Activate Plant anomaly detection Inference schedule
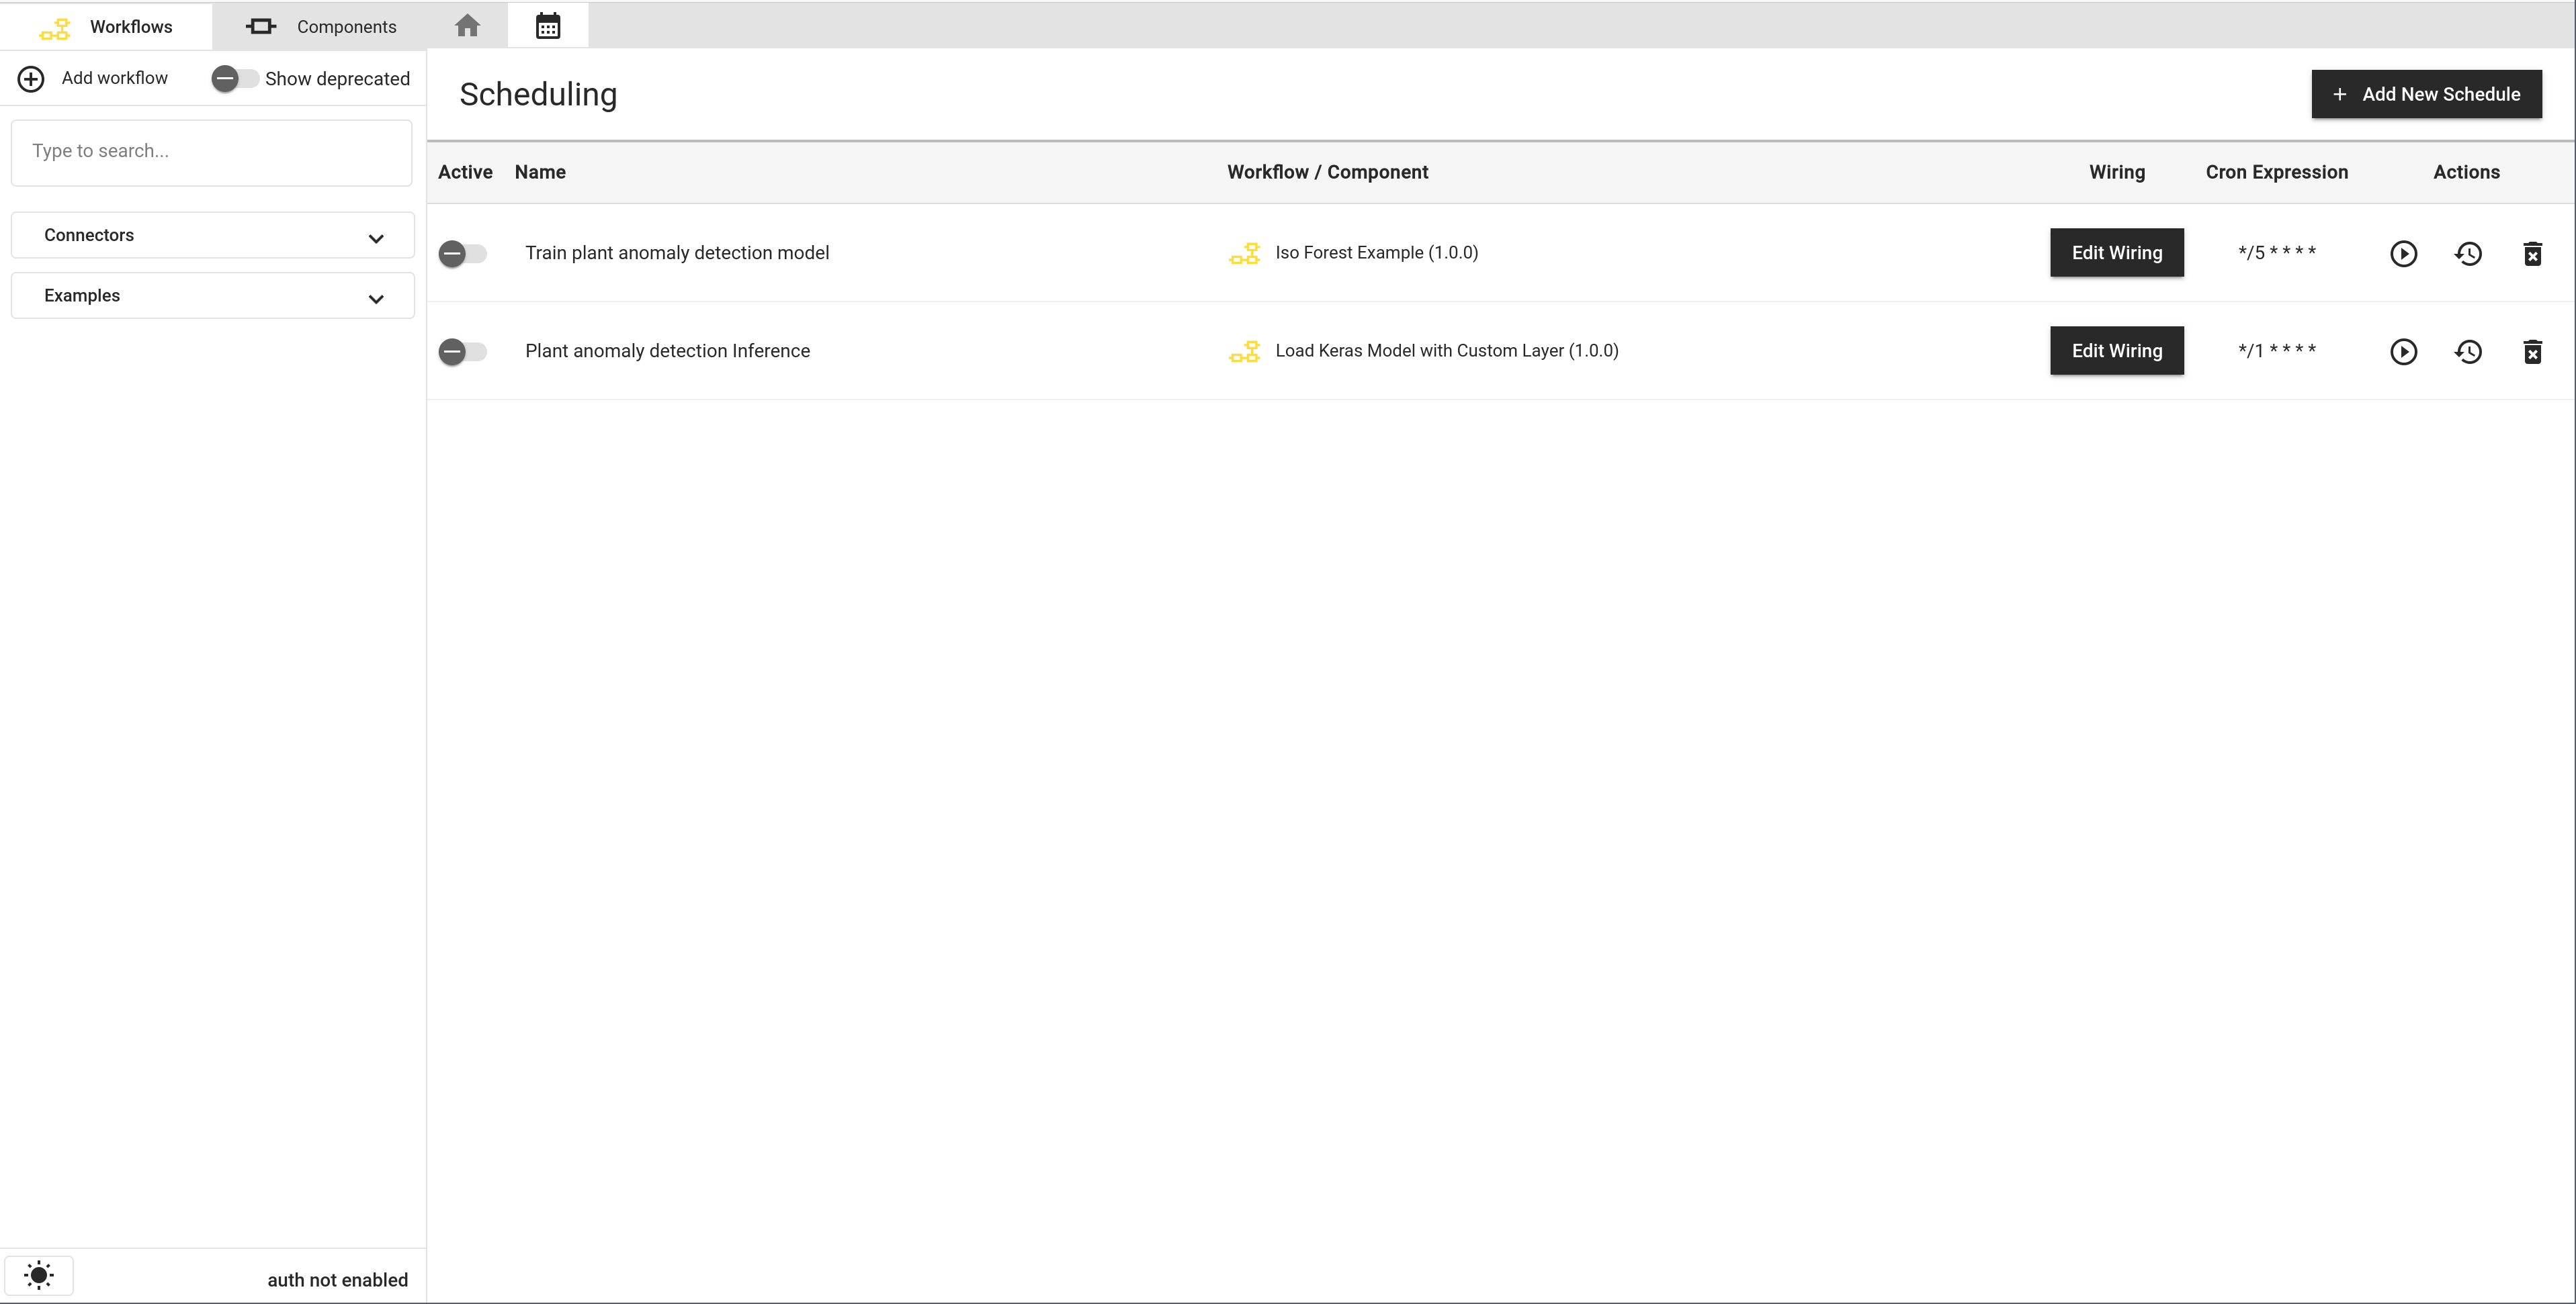This screenshot has width=2576, height=1304. (462, 352)
